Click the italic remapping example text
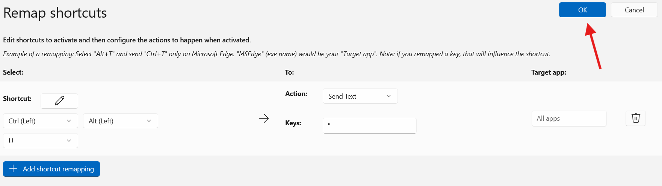The image size is (662, 186). tap(276, 54)
